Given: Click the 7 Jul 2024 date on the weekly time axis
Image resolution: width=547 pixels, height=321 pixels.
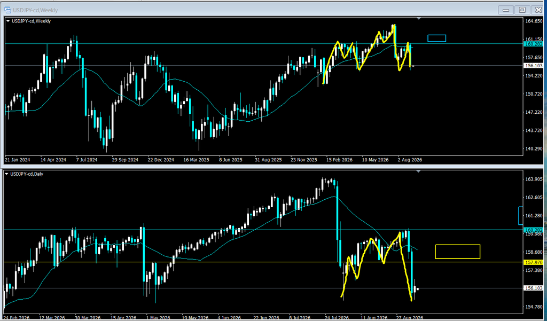Looking at the screenshot, I should click(86, 160).
